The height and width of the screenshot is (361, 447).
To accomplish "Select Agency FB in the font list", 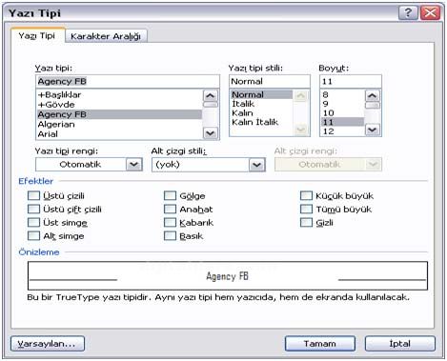I will pyautogui.click(x=119, y=114).
